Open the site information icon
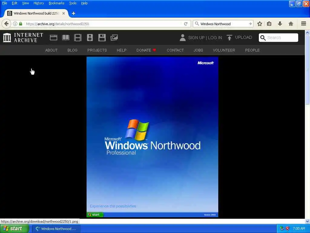310x233 pixels. [15, 24]
